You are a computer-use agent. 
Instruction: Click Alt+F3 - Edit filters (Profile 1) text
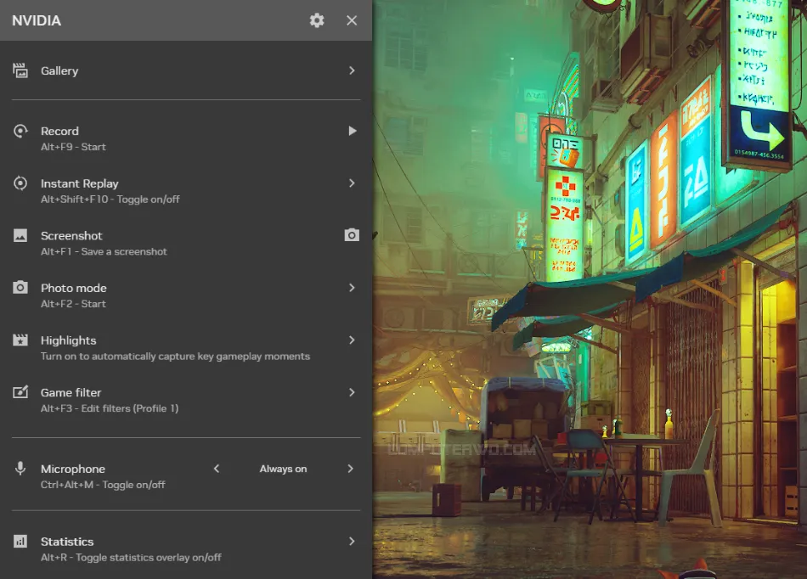(x=110, y=408)
